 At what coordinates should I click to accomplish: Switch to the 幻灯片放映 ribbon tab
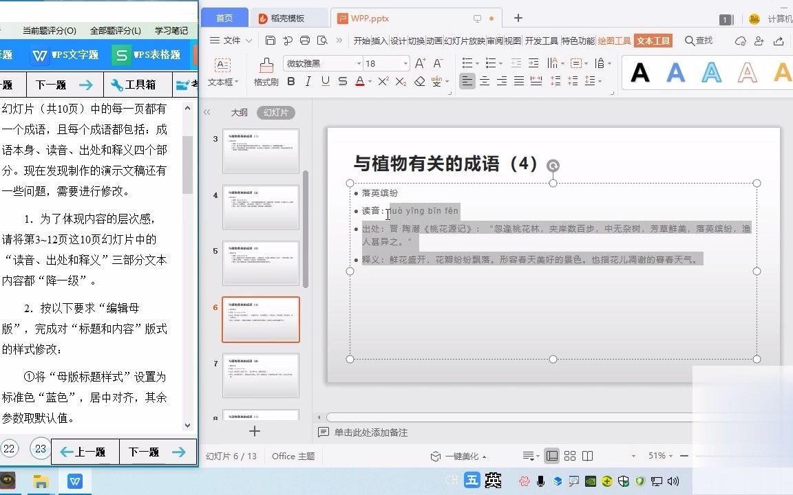[466, 41]
